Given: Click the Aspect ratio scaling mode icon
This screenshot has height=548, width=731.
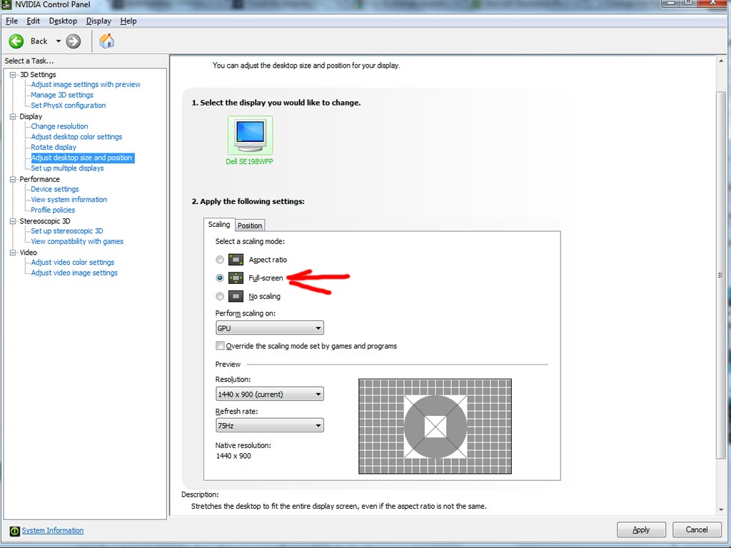Looking at the screenshot, I should pyautogui.click(x=236, y=260).
